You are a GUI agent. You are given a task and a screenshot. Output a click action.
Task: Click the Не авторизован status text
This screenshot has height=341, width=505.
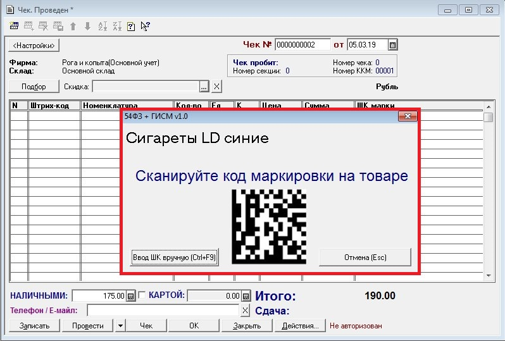(x=356, y=326)
